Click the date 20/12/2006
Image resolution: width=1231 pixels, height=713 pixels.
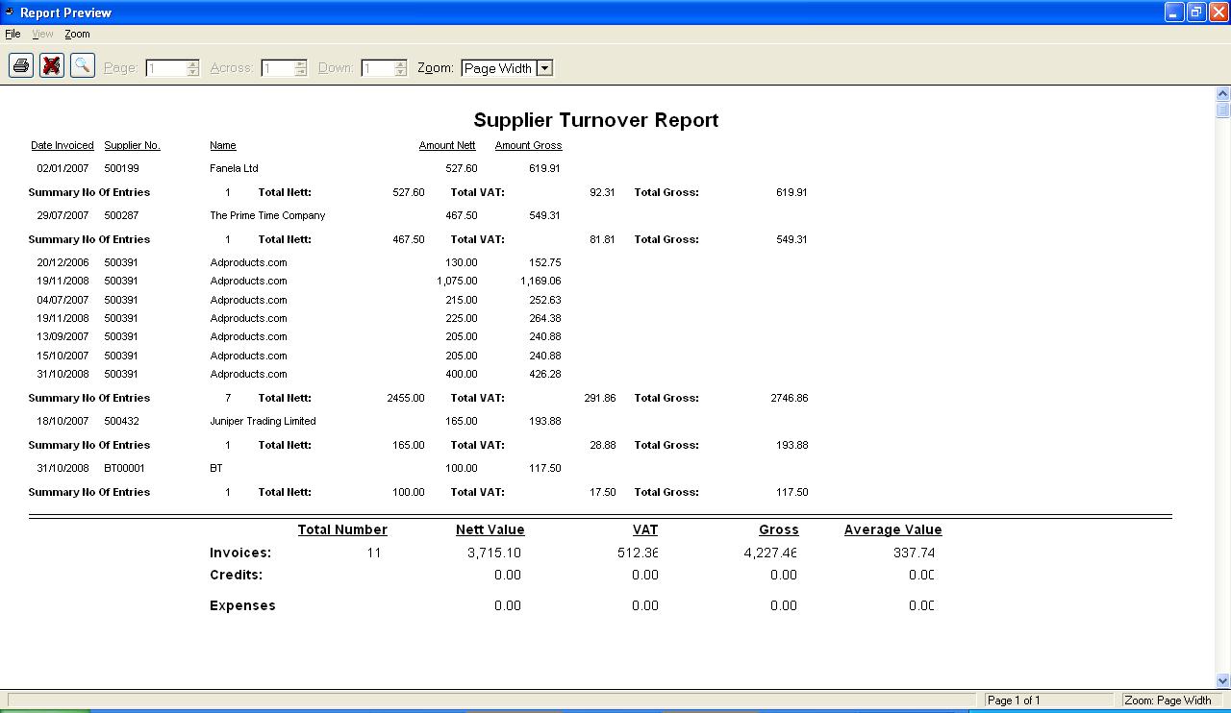(63, 262)
